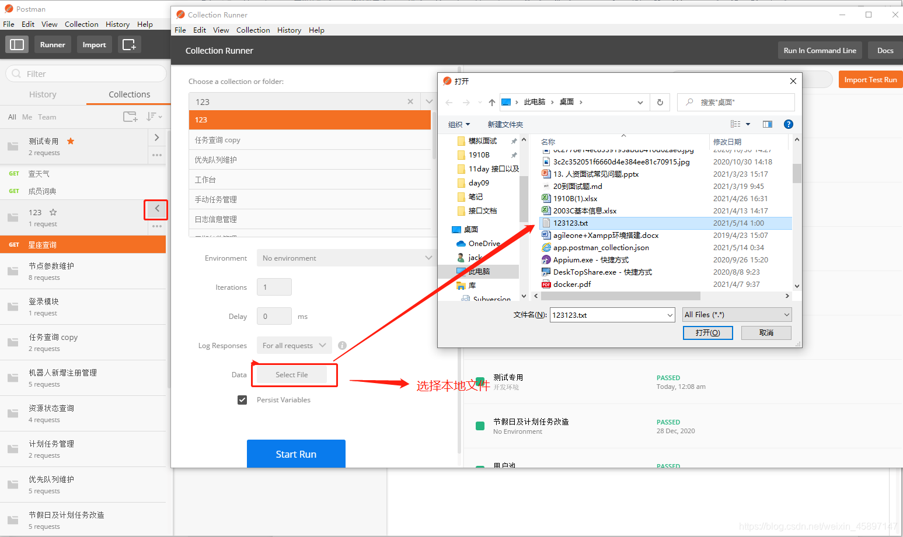The width and height of the screenshot is (903, 537).
Task: Select the 123123.txt file
Action: pyautogui.click(x=665, y=223)
